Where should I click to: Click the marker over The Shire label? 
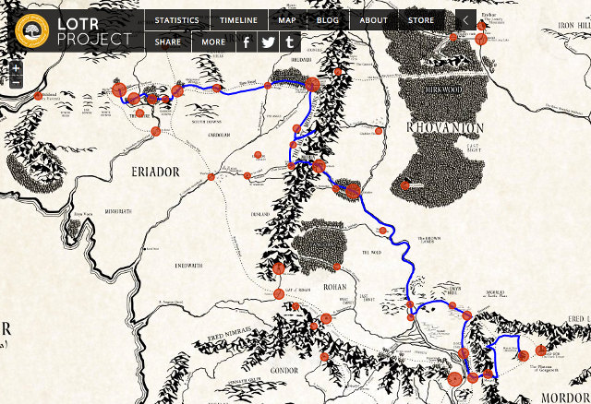point(139,113)
